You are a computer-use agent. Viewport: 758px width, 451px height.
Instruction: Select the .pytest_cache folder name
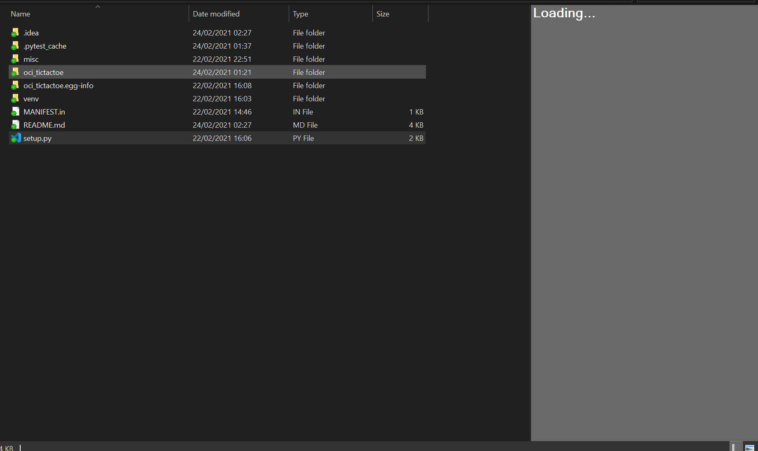[45, 46]
